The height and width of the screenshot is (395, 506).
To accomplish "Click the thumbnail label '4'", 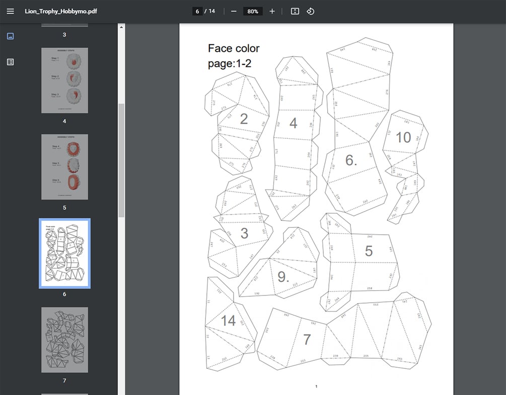I will tap(64, 121).
